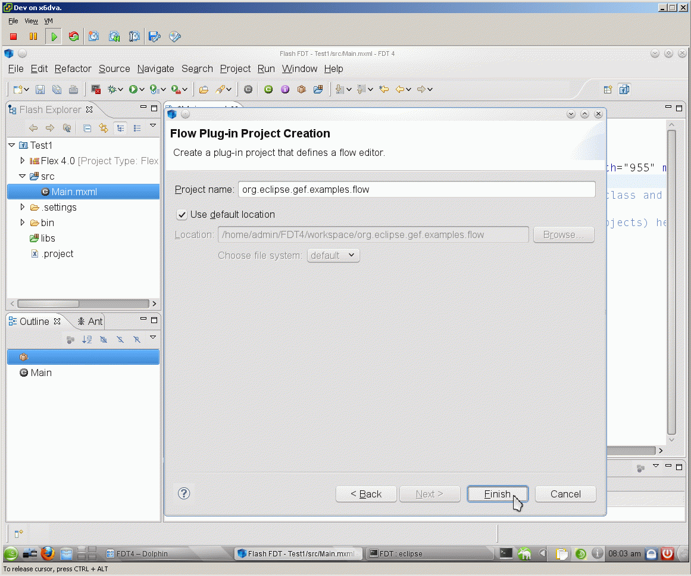
Task: Click the Back button
Action: click(x=366, y=494)
